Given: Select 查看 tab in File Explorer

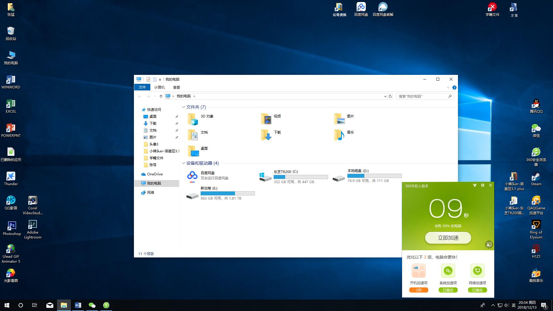Looking at the screenshot, I should [x=176, y=87].
